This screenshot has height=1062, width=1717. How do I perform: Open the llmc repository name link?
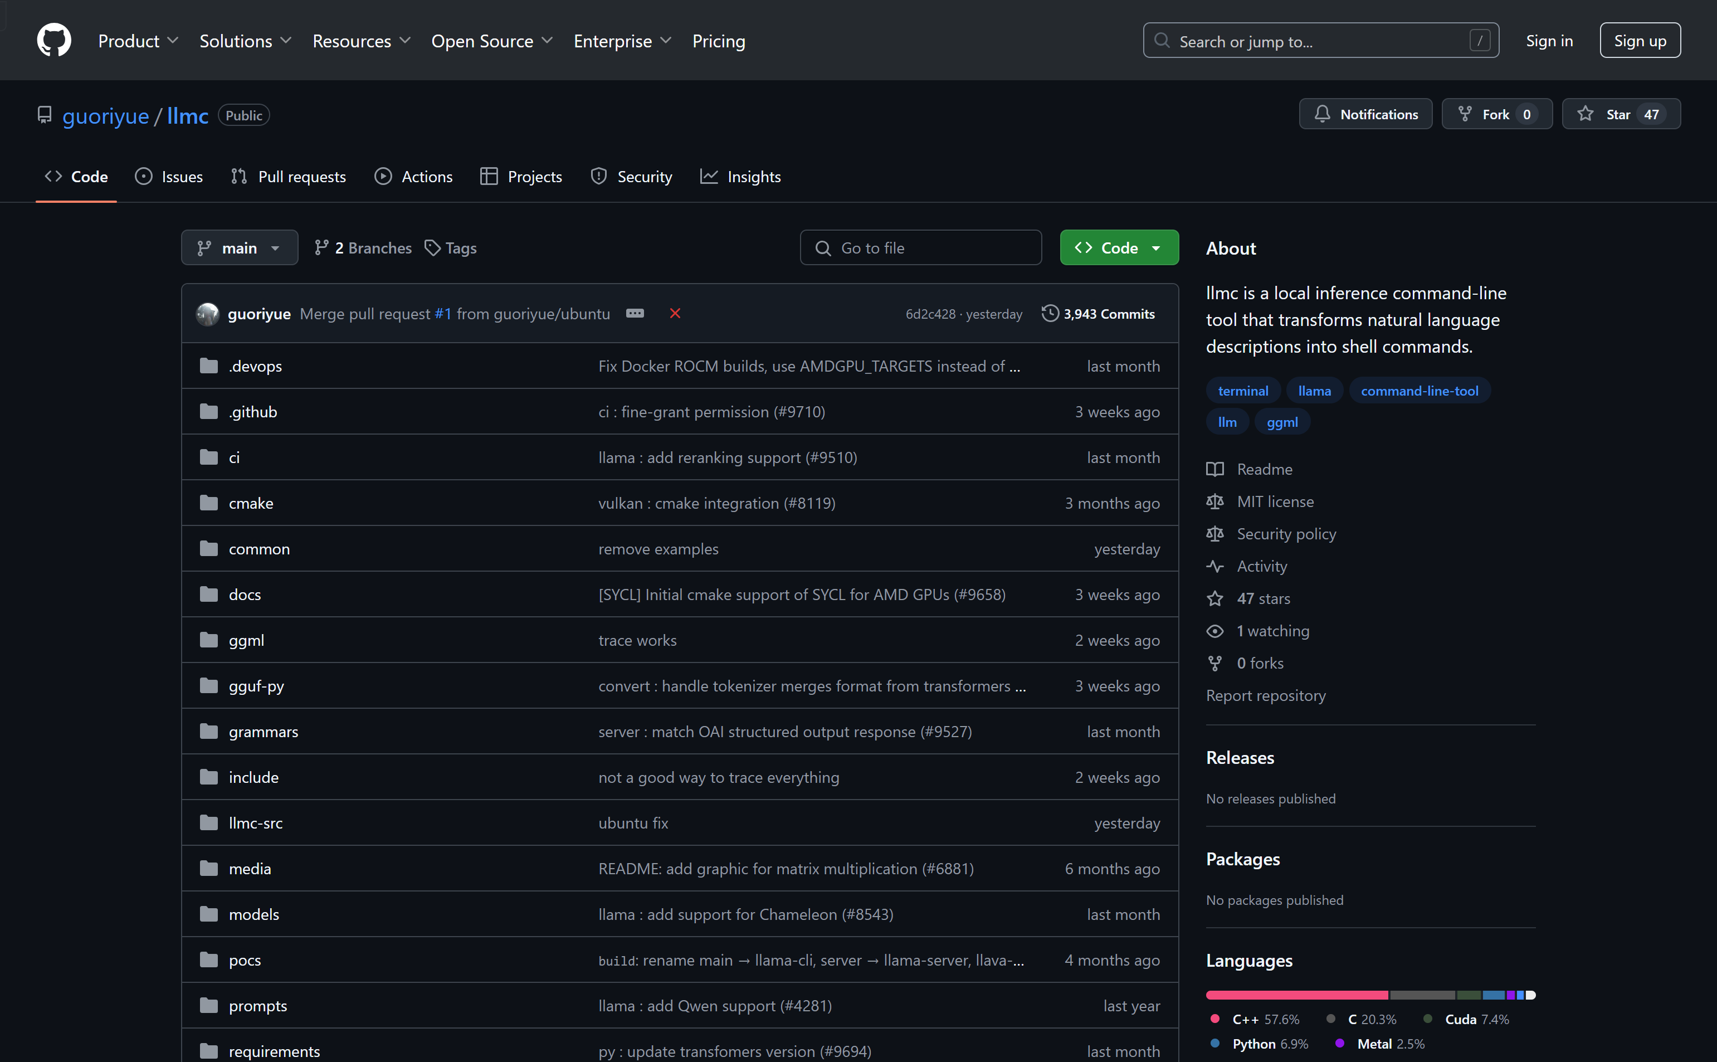point(188,115)
